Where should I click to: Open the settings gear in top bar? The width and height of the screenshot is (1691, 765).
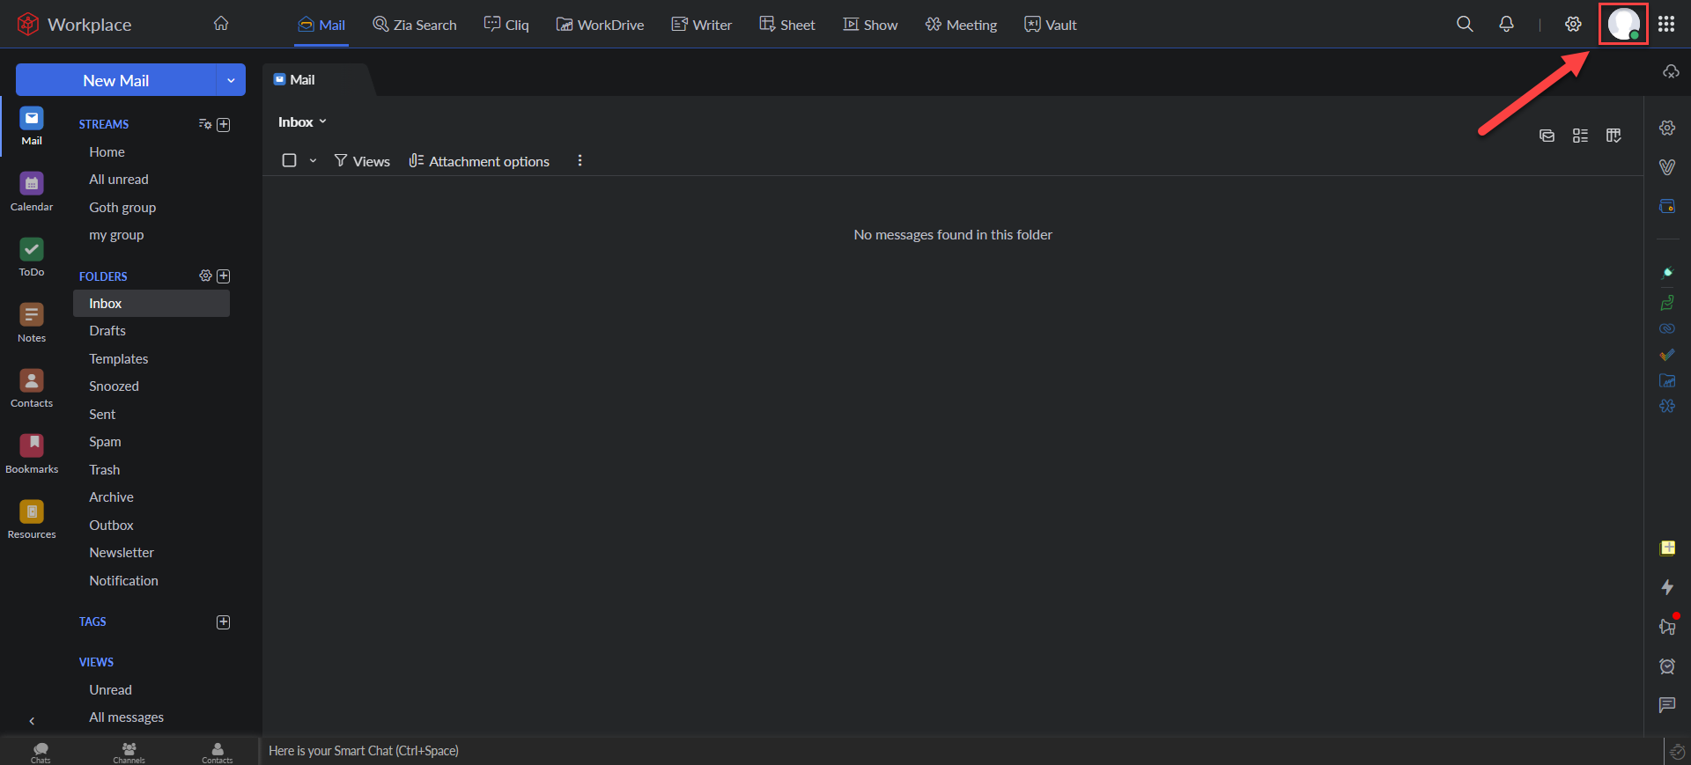[x=1573, y=25]
